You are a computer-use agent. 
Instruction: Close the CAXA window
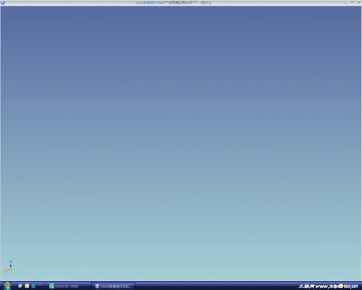coord(359,3)
